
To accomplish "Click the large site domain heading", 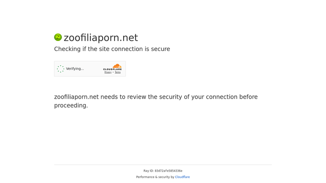I will (101, 38).
